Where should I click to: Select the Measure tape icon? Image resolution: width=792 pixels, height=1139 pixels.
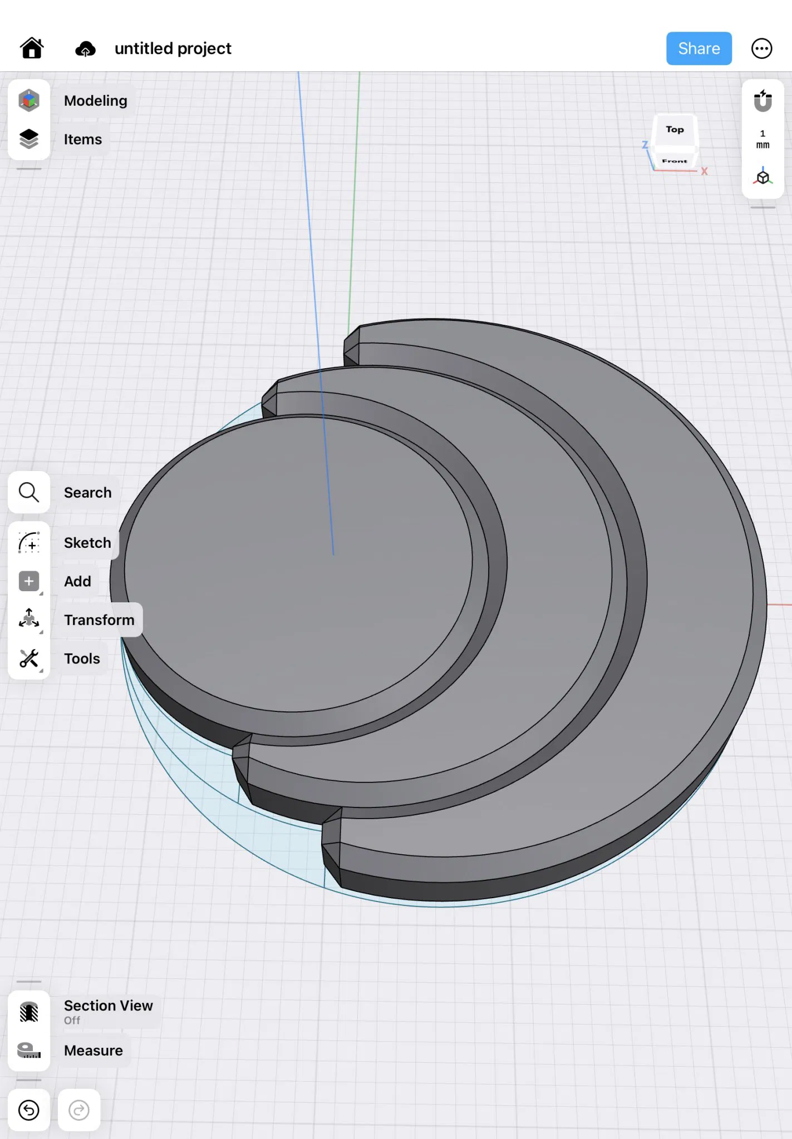point(29,1050)
